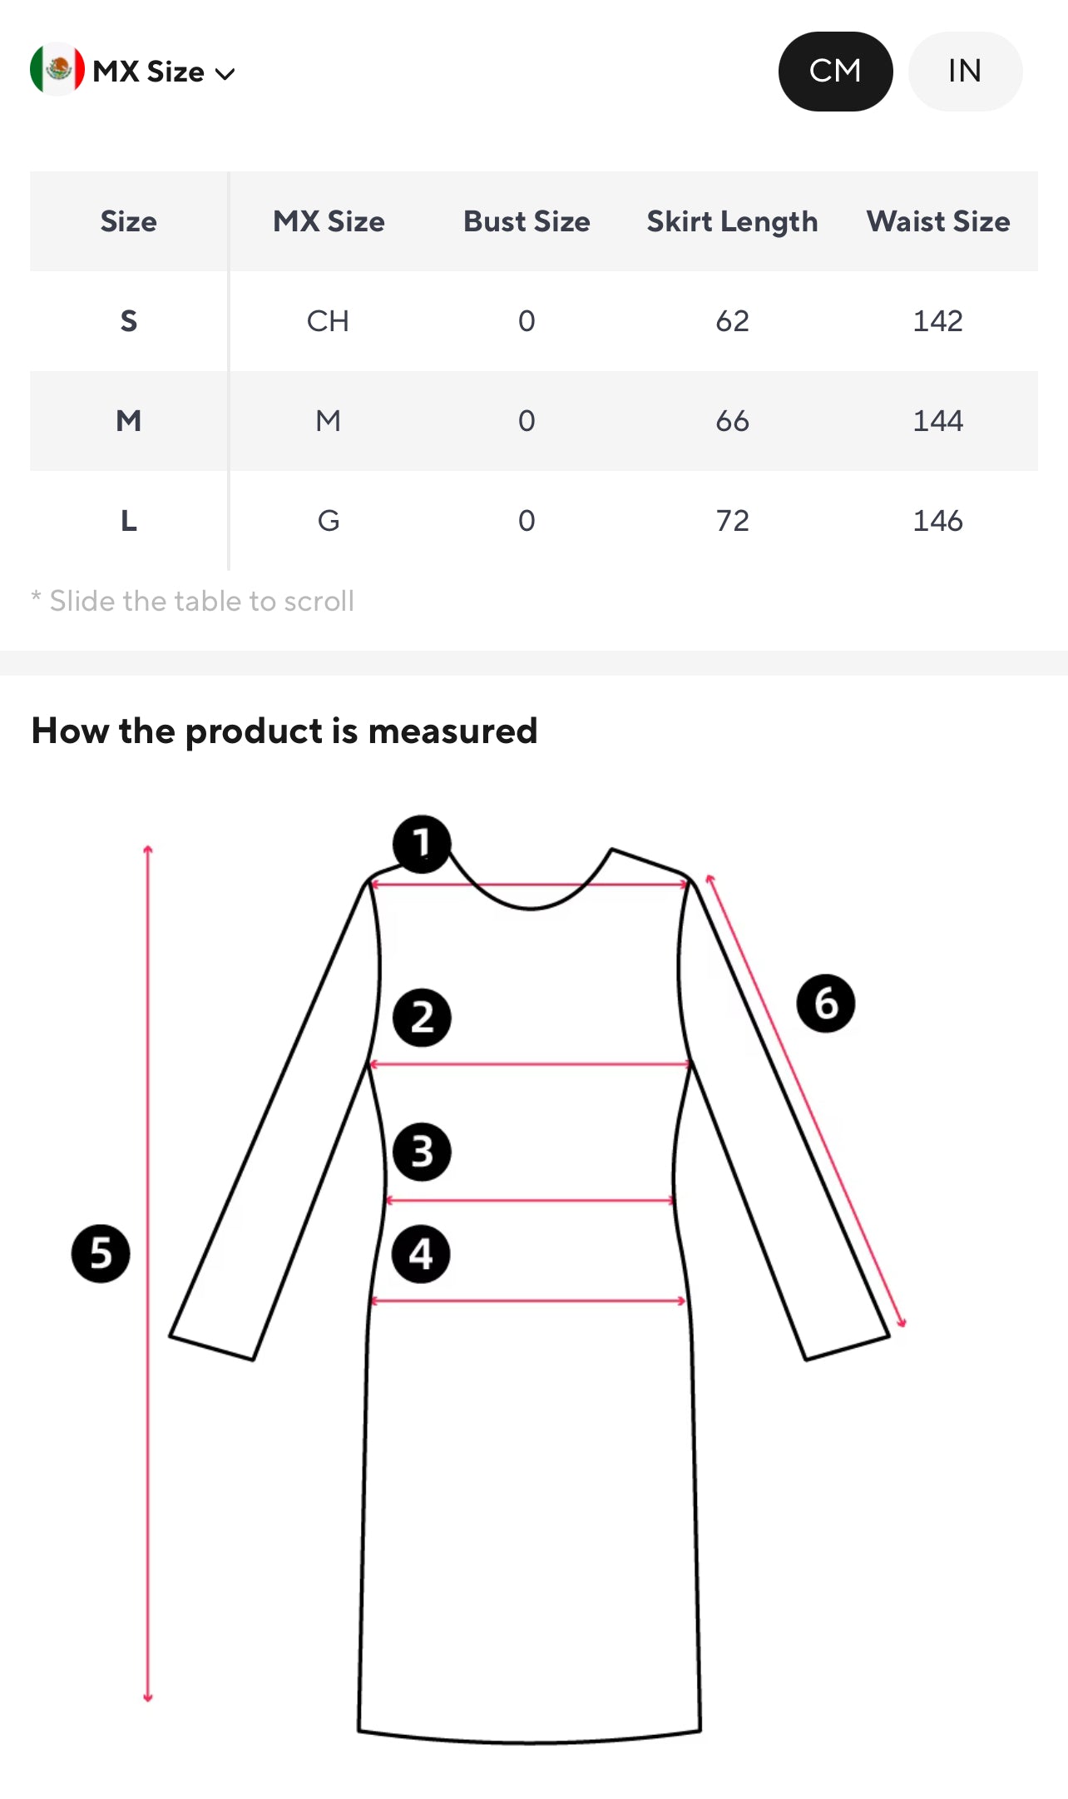Click sleeve marker number 6
The height and width of the screenshot is (1799, 1068).
[x=825, y=1004]
